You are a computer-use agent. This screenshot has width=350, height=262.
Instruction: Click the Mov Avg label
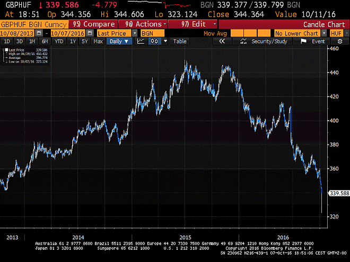point(215,33)
